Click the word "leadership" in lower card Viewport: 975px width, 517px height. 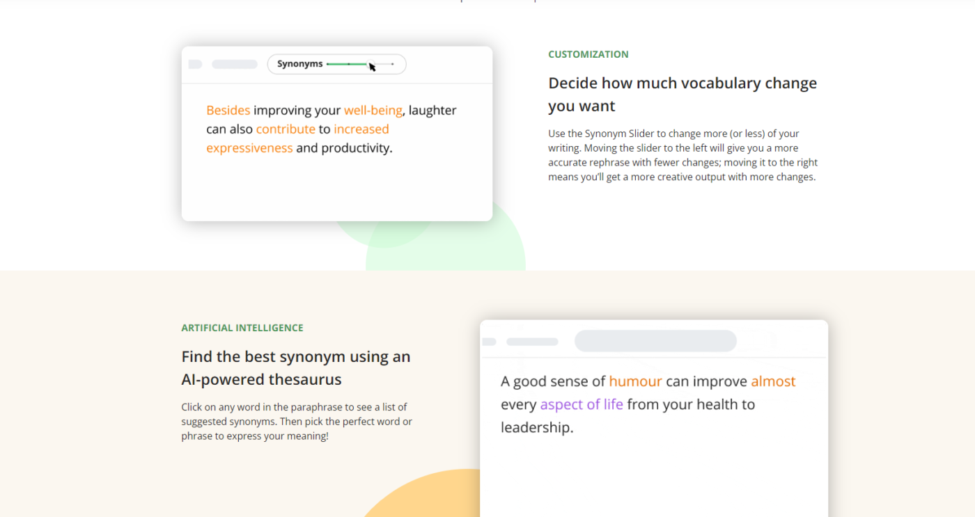pos(535,427)
